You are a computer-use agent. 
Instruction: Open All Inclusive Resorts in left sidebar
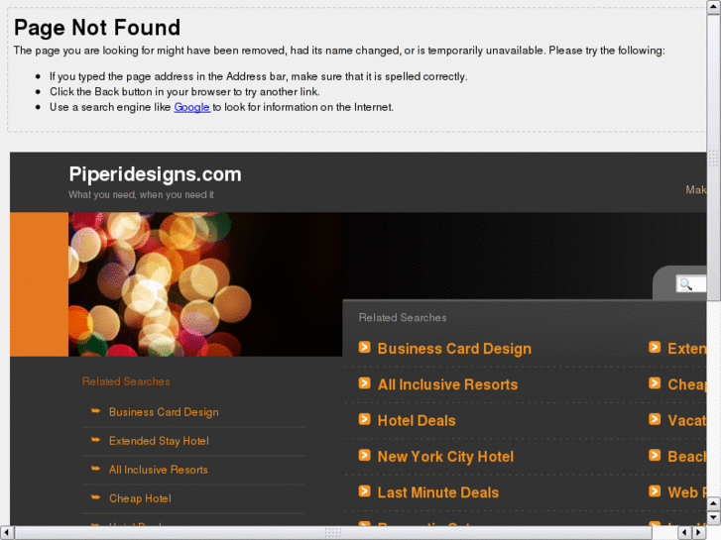(158, 470)
